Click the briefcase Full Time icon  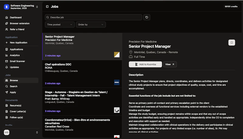coord(131,57)
